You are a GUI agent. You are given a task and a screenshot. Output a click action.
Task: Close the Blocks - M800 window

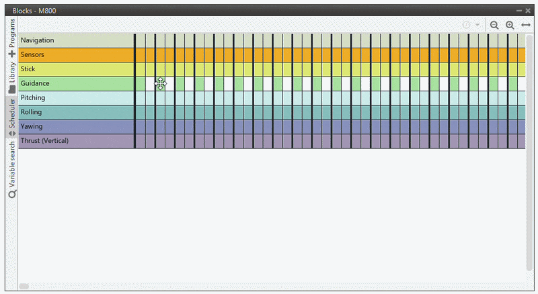[x=528, y=11]
